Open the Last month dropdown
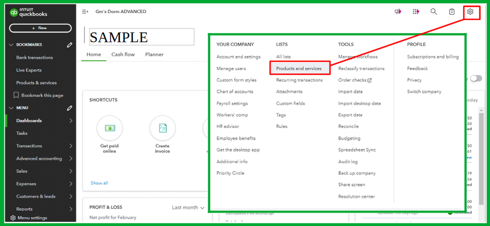490x226 pixels. click(x=188, y=207)
